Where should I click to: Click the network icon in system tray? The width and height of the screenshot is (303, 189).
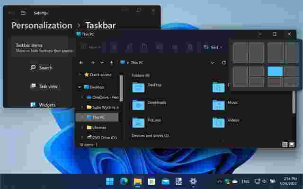pos(257,181)
